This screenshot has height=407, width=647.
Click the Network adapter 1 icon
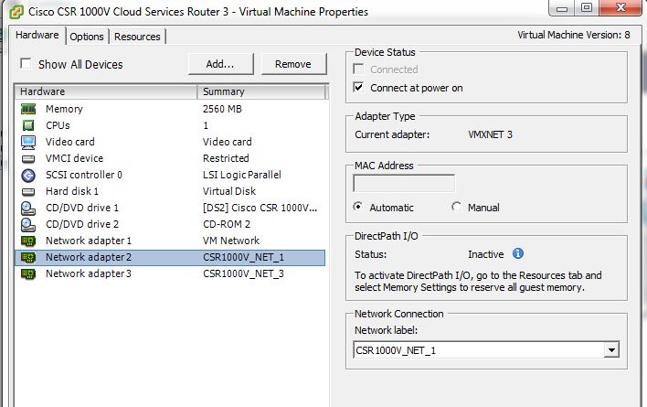[28, 241]
